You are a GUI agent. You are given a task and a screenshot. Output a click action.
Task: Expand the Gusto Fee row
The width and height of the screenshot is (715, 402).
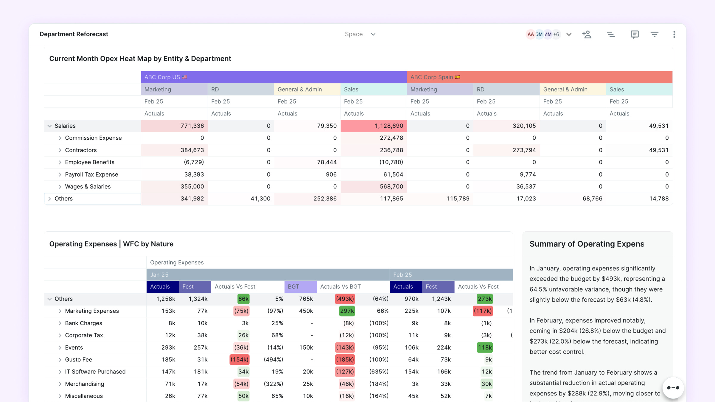60,360
